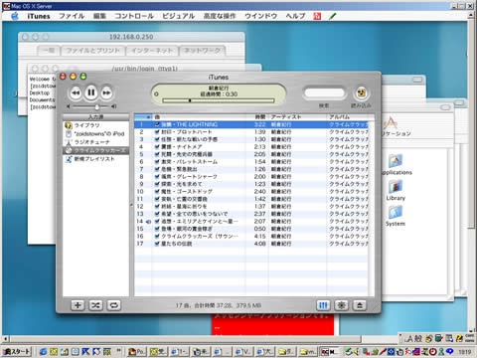Screen dimensions: 477x358
Task: Click the Mac OS X Server taskbar button
Action: (329, 352)
